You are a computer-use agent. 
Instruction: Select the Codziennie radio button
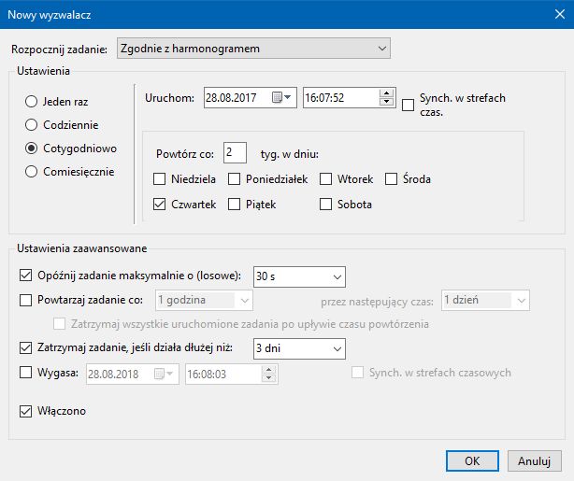point(32,124)
